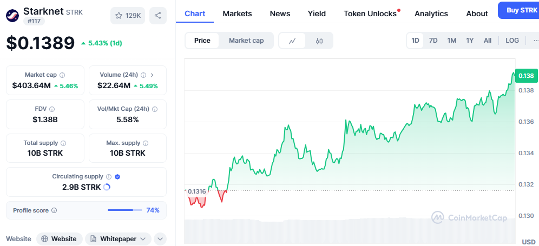
Task: Toggle chart to Market cap view
Action: coord(246,41)
